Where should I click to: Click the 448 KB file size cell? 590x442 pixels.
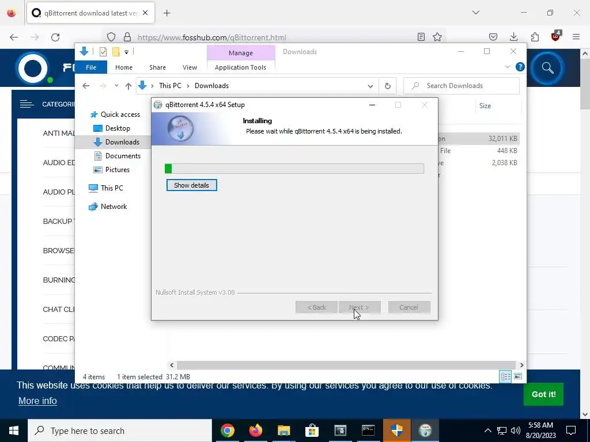(x=507, y=151)
